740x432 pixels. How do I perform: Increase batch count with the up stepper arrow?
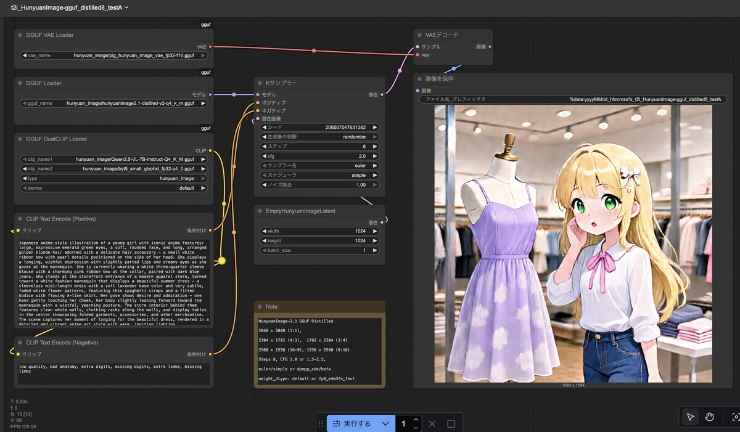pos(416,419)
